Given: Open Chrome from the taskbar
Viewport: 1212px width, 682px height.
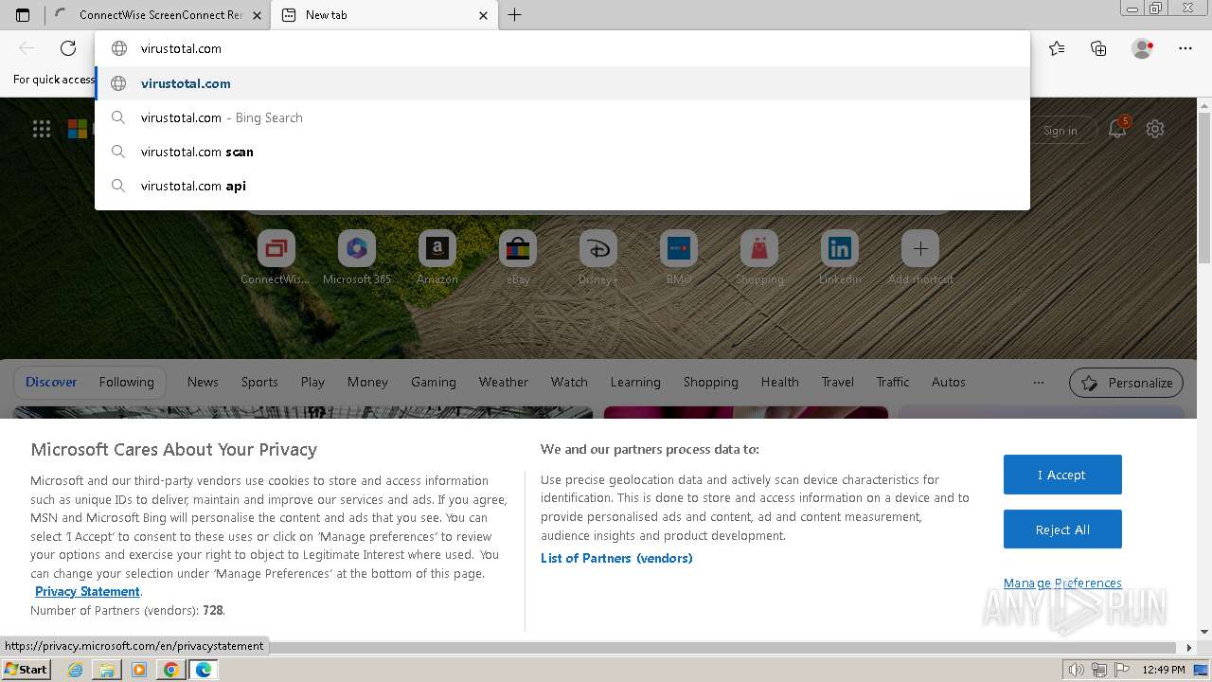Looking at the screenshot, I should click(x=171, y=670).
